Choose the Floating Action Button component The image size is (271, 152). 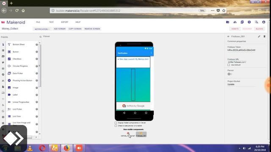click(22, 81)
